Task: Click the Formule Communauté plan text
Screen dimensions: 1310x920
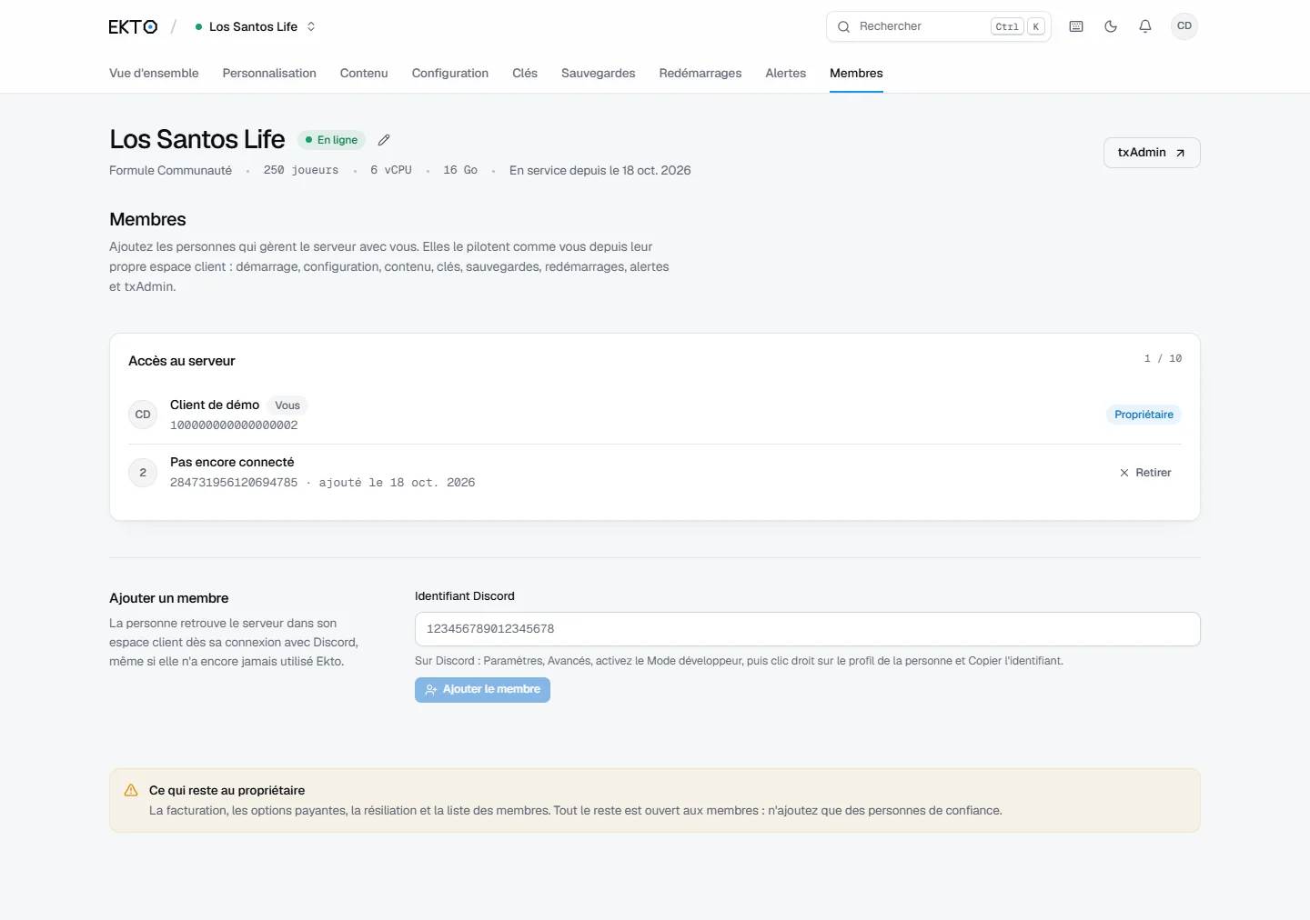Action: click(170, 171)
